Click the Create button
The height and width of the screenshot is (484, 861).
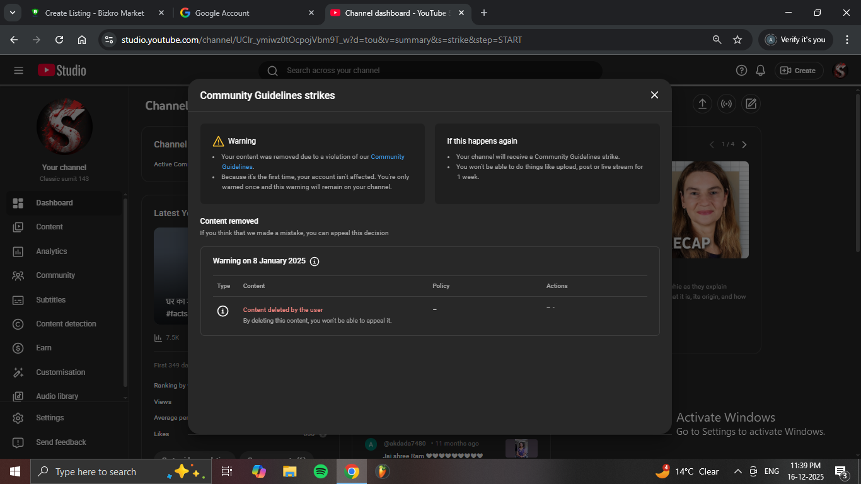point(799,71)
